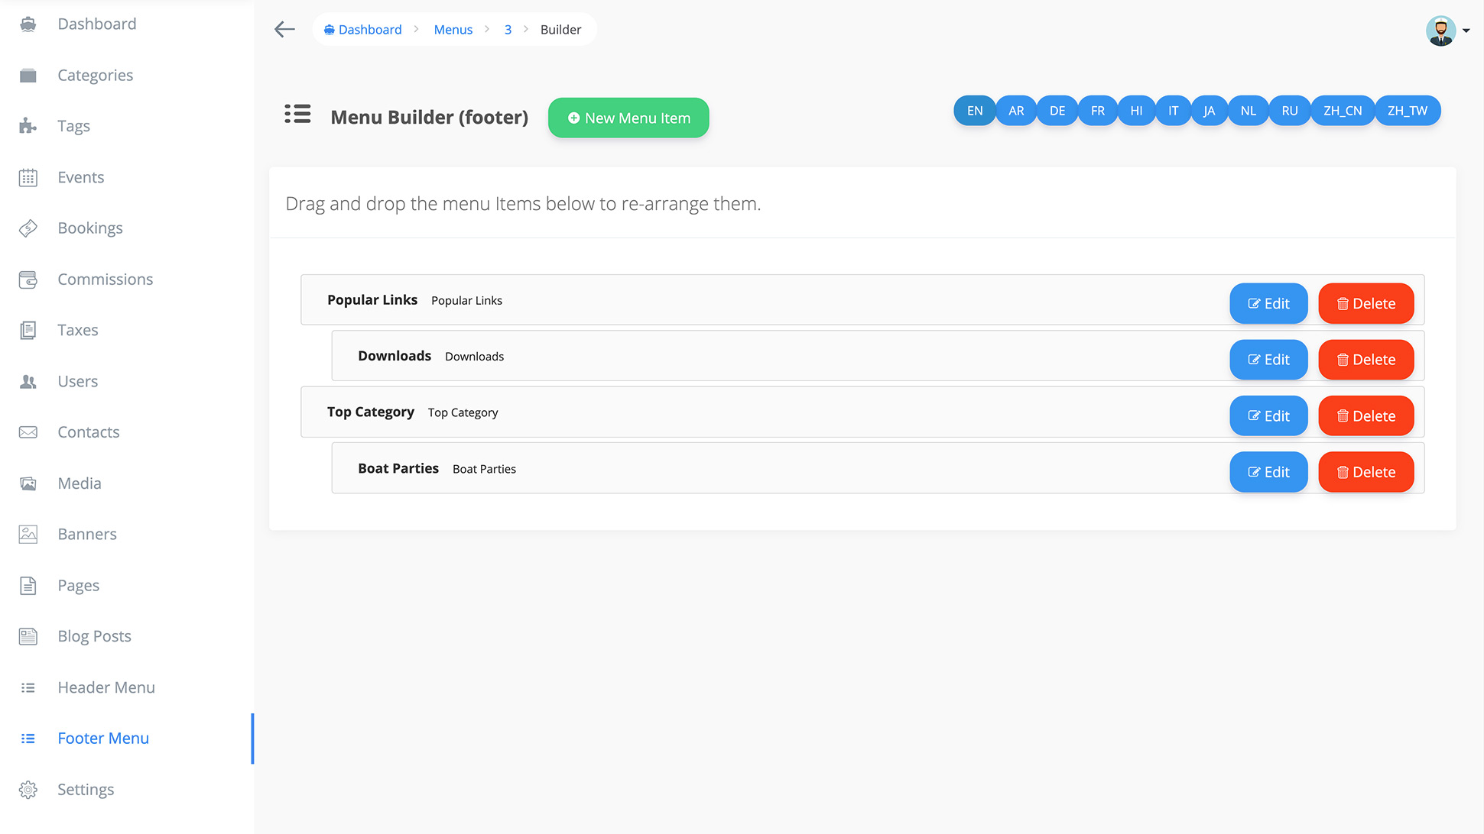The width and height of the screenshot is (1484, 834).
Task: Open the user avatar dropdown menu
Action: coord(1441,31)
